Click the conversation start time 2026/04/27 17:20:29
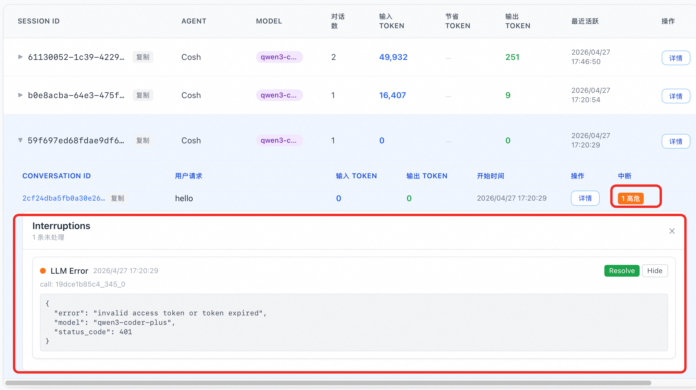This screenshot has width=696, height=390. tap(512, 198)
